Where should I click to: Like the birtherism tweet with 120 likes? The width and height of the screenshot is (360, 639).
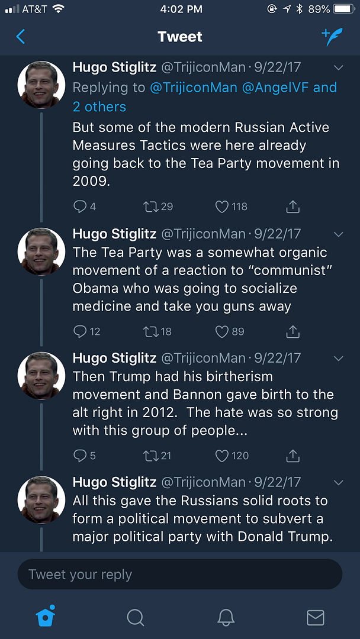pos(222,456)
